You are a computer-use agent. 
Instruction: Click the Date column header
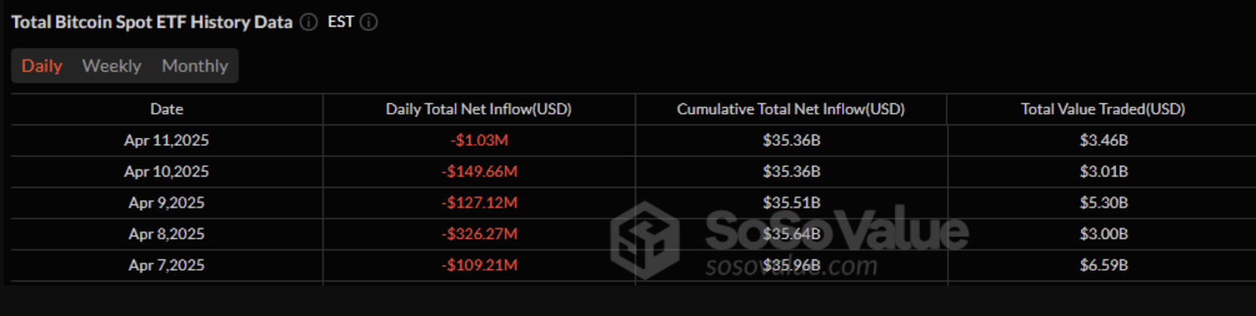(x=166, y=109)
